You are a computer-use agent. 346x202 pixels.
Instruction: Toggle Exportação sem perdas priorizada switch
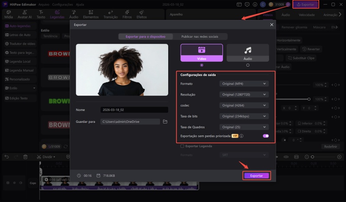[266, 136]
